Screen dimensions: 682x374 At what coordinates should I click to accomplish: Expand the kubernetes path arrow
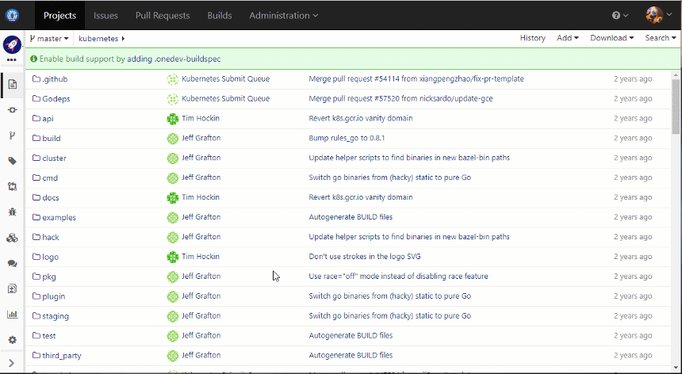coord(124,39)
